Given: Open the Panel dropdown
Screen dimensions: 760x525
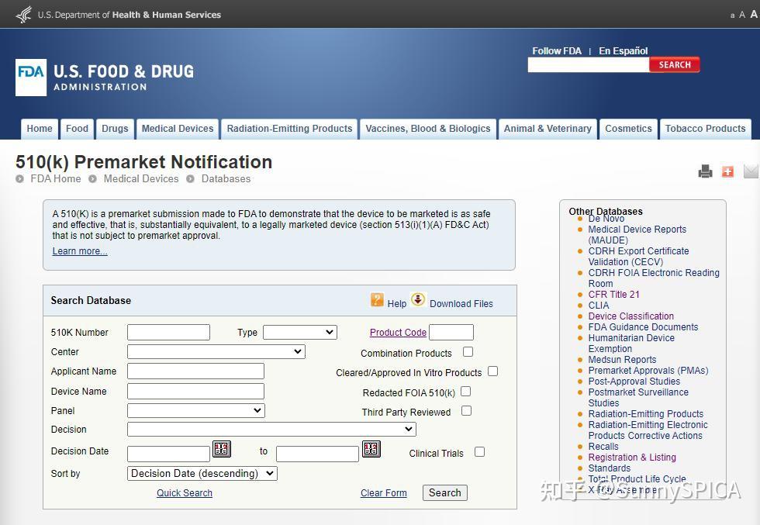Looking at the screenshot, I should (x=195, y=410).
